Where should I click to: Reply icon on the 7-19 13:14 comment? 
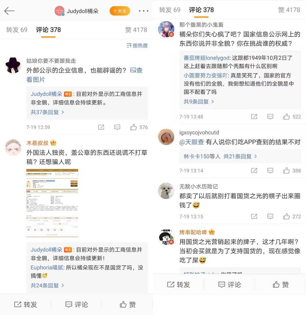pos(270,171)
